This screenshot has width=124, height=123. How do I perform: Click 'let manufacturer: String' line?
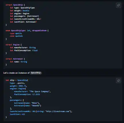pyautogui.click(x=23, y=48)
